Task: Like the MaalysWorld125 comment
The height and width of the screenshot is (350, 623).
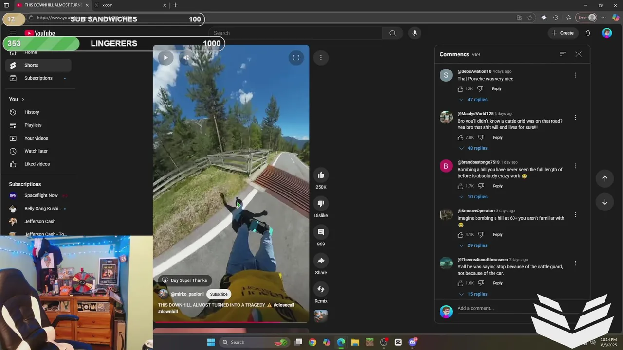Action: tap(460, 138)
